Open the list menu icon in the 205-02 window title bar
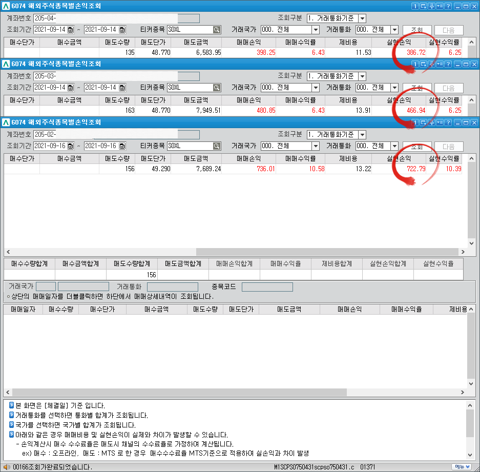The width and height of the screenshot is (480, 472). (440, 122)
